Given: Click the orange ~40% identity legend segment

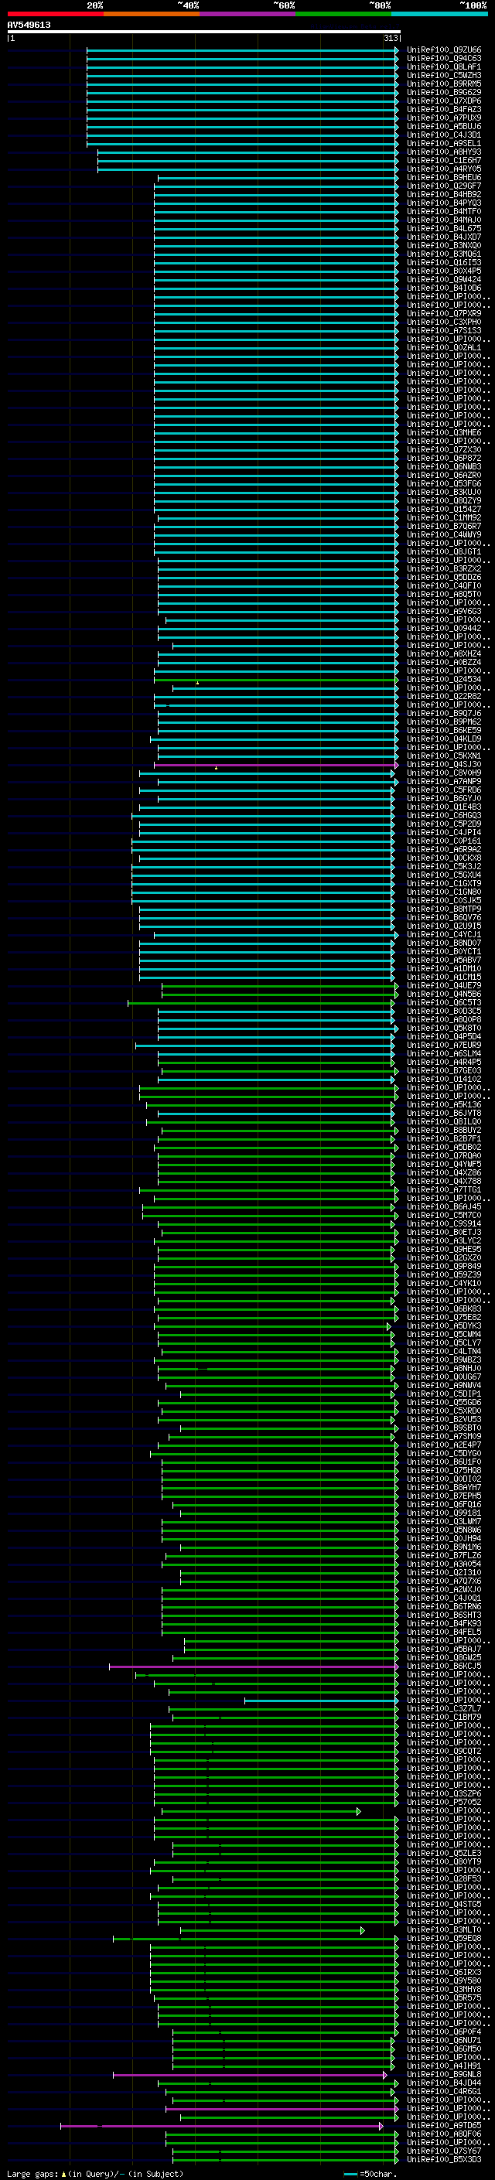Looking at the screenshot, I should coord(152,14).
